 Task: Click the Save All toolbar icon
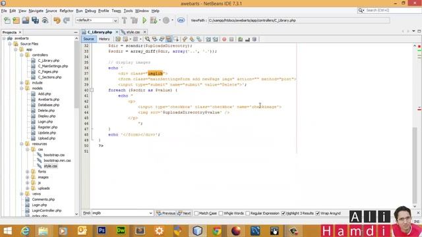click(x=35, y=20)
